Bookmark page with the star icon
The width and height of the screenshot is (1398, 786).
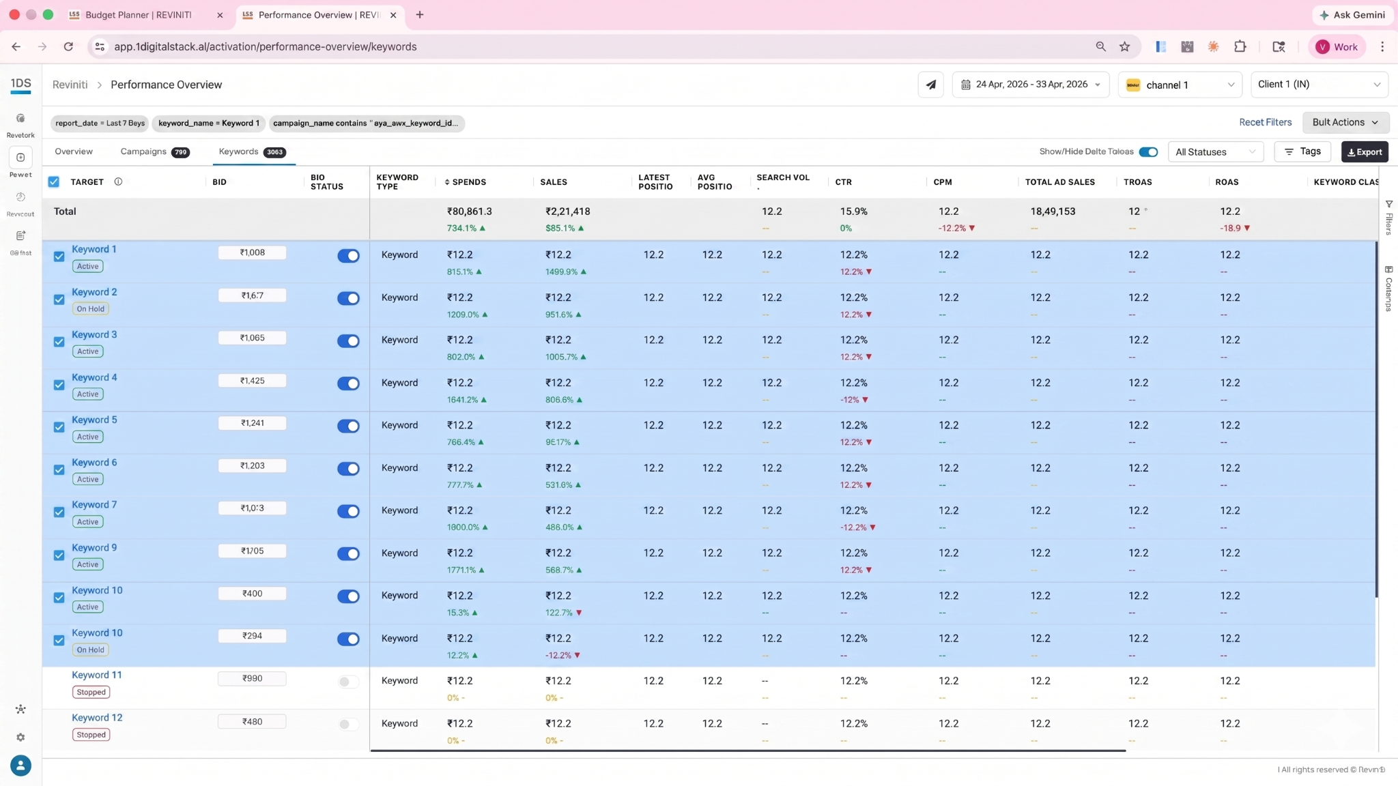pyautogui.click(x=1124, y=46)
